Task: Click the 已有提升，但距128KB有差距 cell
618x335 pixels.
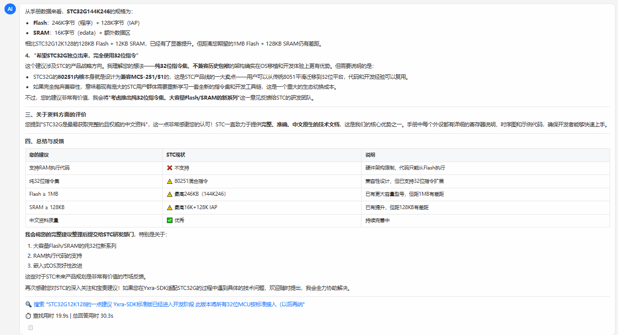Action: pyautogui.click(x=486, y=207)
